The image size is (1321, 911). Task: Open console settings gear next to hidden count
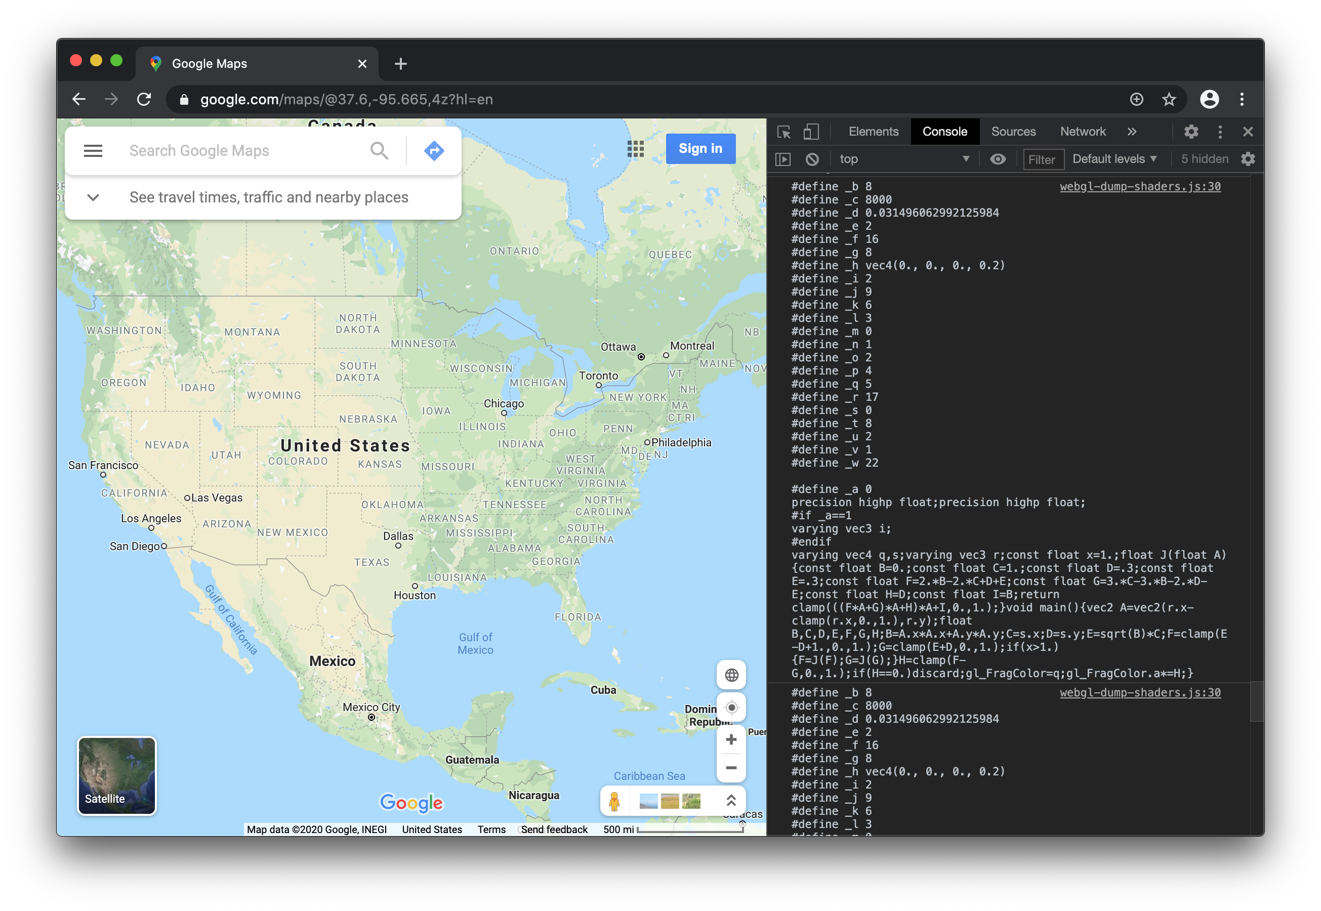1249,159
